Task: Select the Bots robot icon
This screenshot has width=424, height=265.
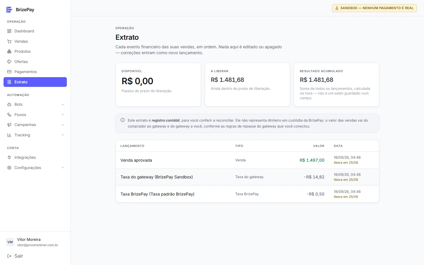Action: click(9, 105)
